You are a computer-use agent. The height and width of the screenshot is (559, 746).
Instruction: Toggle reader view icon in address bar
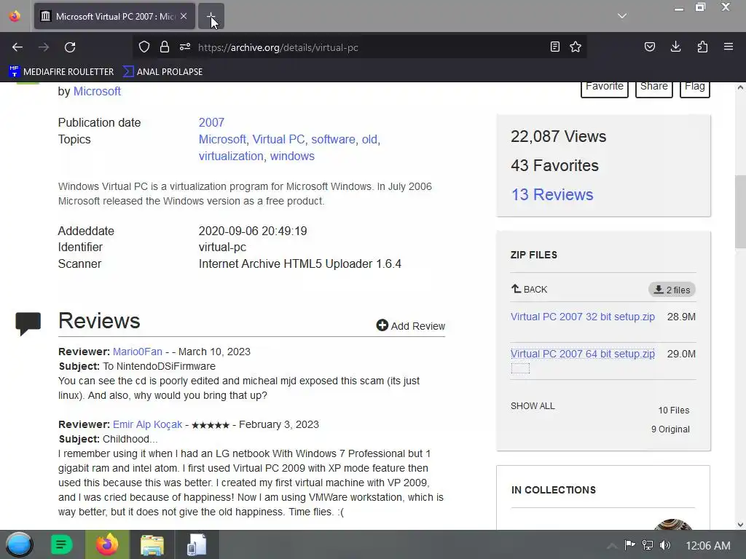554,47
